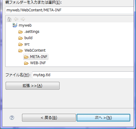Select the META-INF folder
This screenshot has height=129, width=136.
pos(36,57)
